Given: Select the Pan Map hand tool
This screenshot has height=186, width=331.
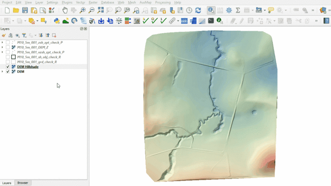Looking at the screenshot, I should coord(65,10).
